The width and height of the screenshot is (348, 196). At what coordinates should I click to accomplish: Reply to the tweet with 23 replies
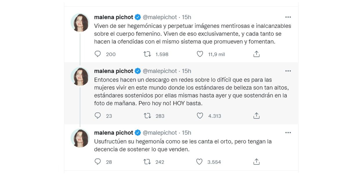pyautogui.click(x=98, y=116)
